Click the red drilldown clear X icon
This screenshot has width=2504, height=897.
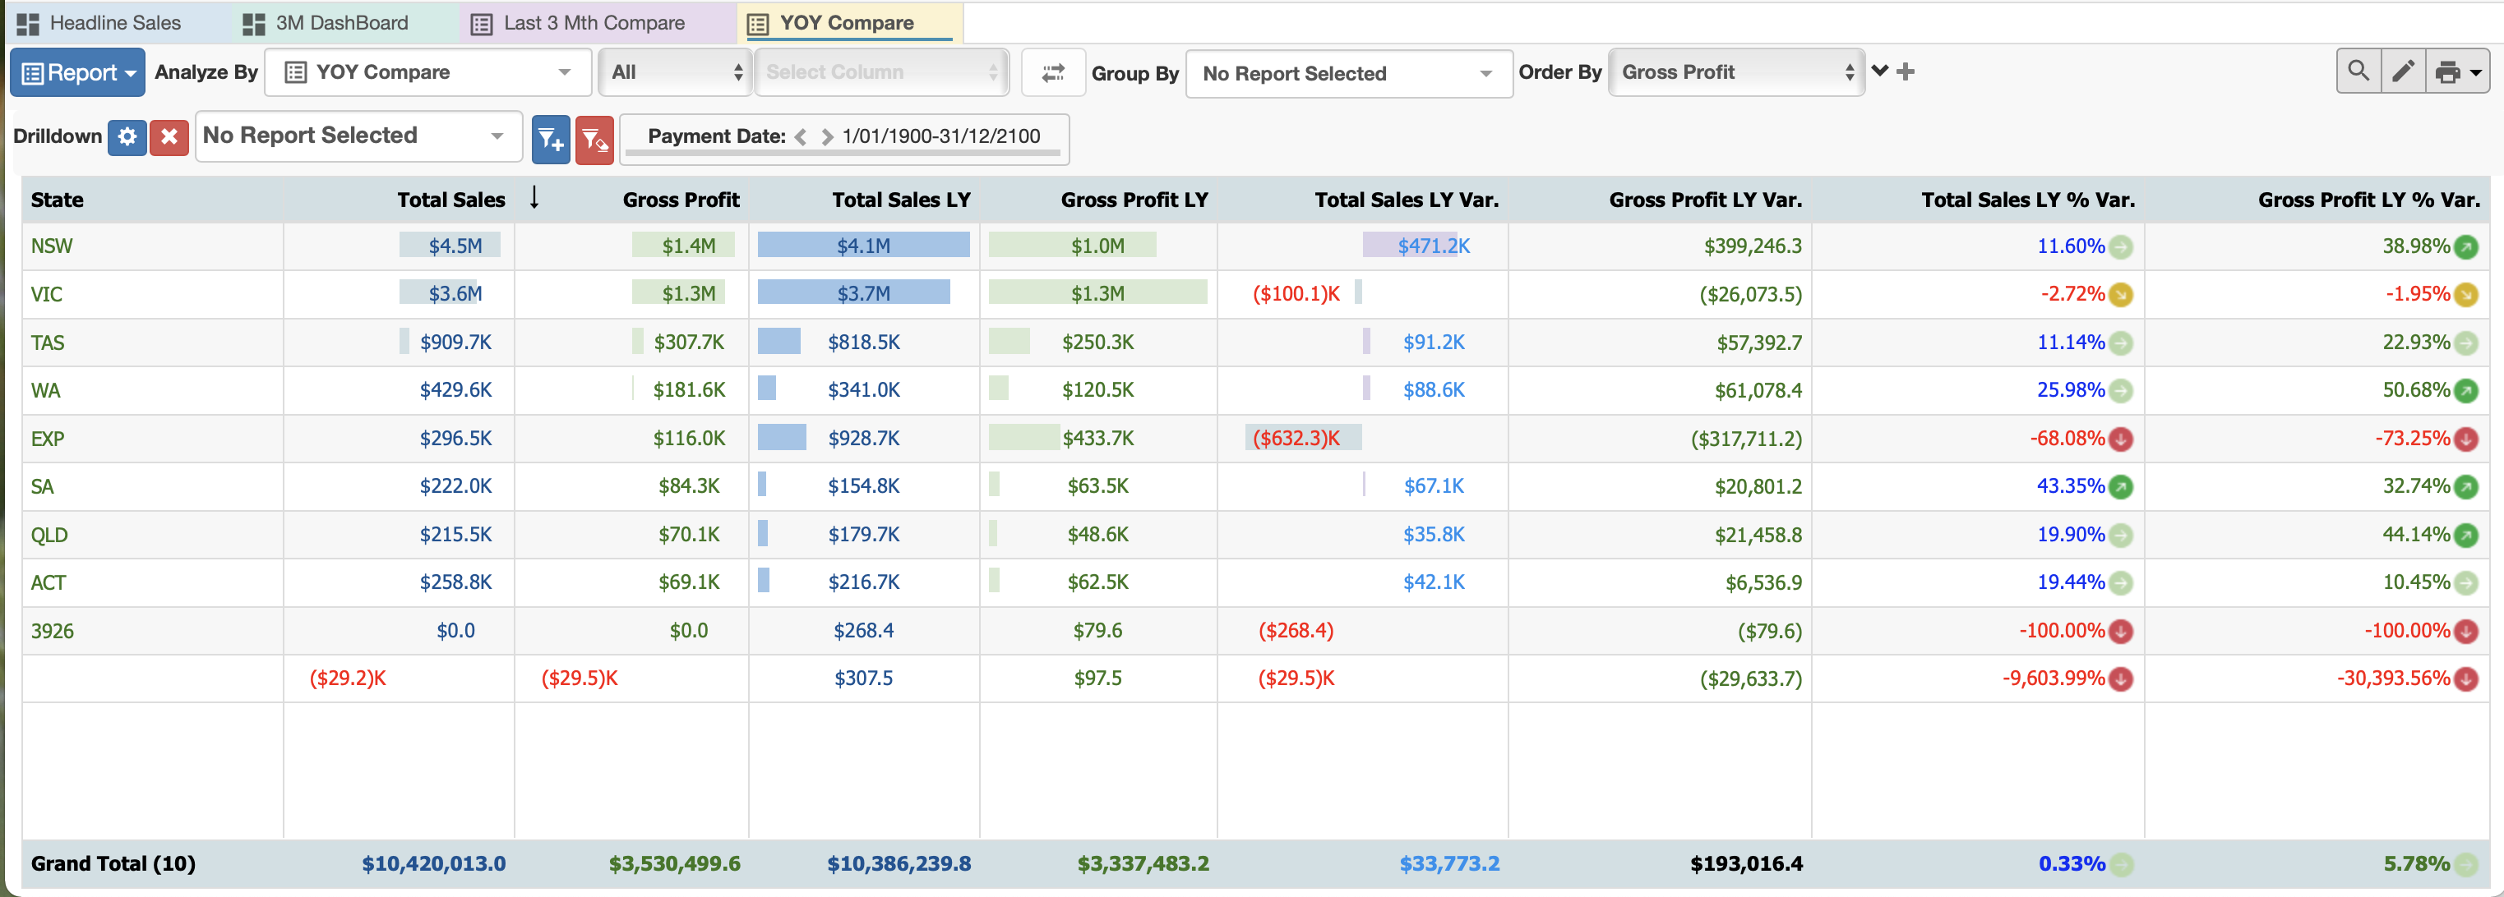click(x=169, y=136)
